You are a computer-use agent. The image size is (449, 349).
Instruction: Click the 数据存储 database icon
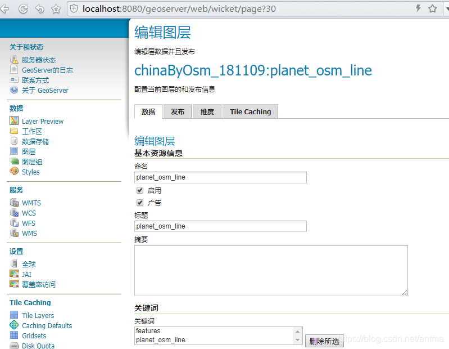(14, 141)
